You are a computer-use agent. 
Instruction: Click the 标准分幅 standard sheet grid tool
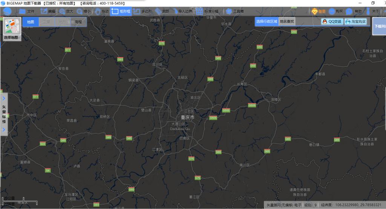[207, 11]
